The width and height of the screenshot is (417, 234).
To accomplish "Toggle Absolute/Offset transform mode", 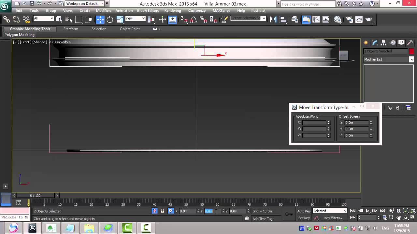I will point(170,211).
